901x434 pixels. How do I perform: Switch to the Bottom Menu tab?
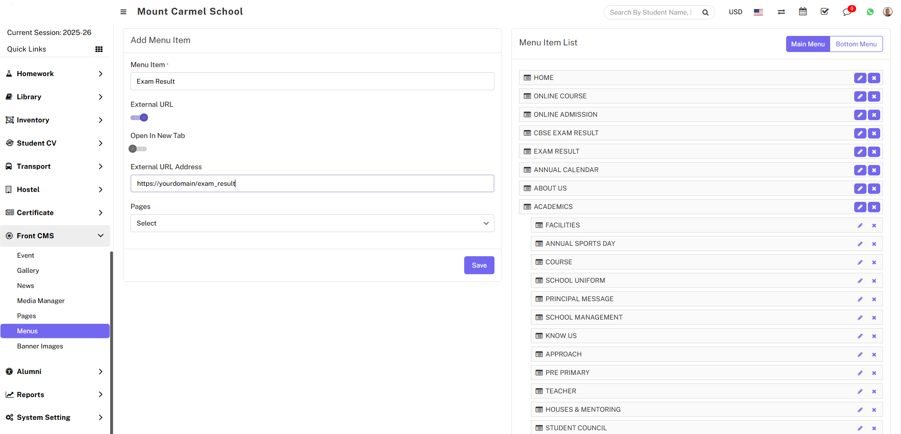click(856, 44)
